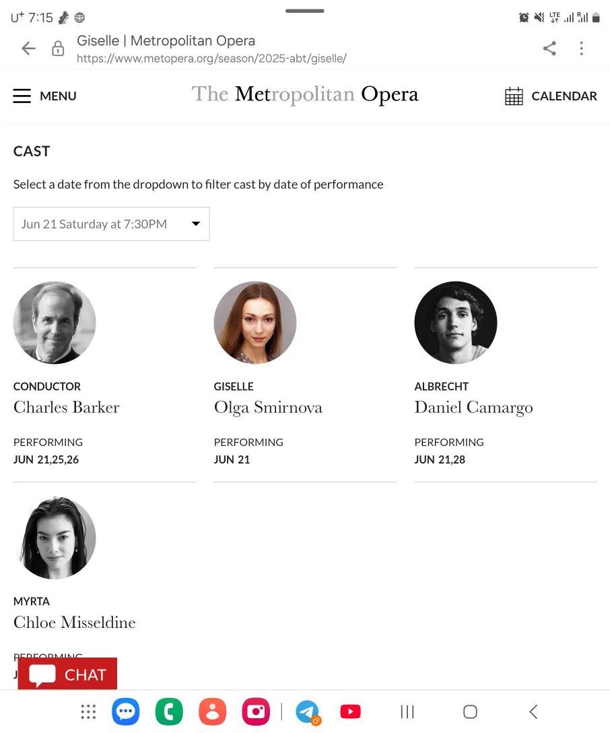Select Chloe Misseldine's name
This screenshot has width=610, height=733.
[x=75, y=623]
